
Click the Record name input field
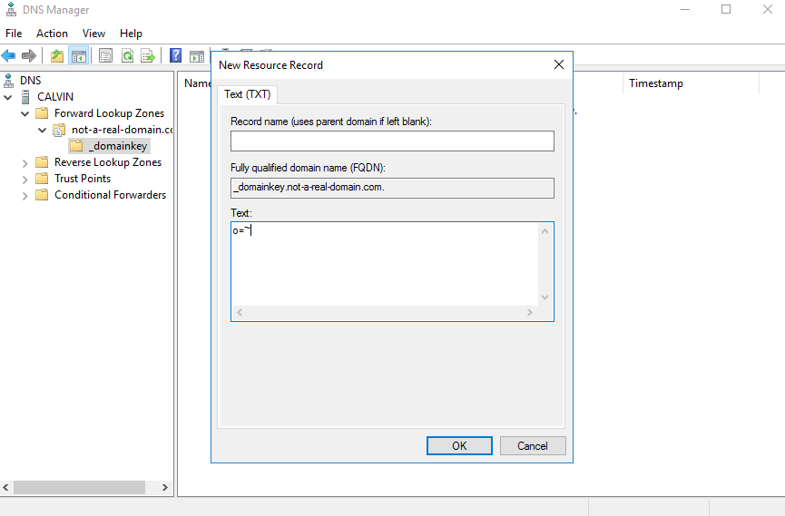tap(392, 141)
